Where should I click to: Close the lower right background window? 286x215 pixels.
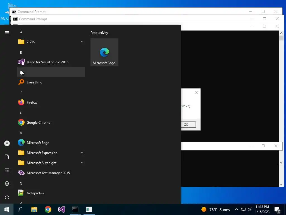pos(276,146)
